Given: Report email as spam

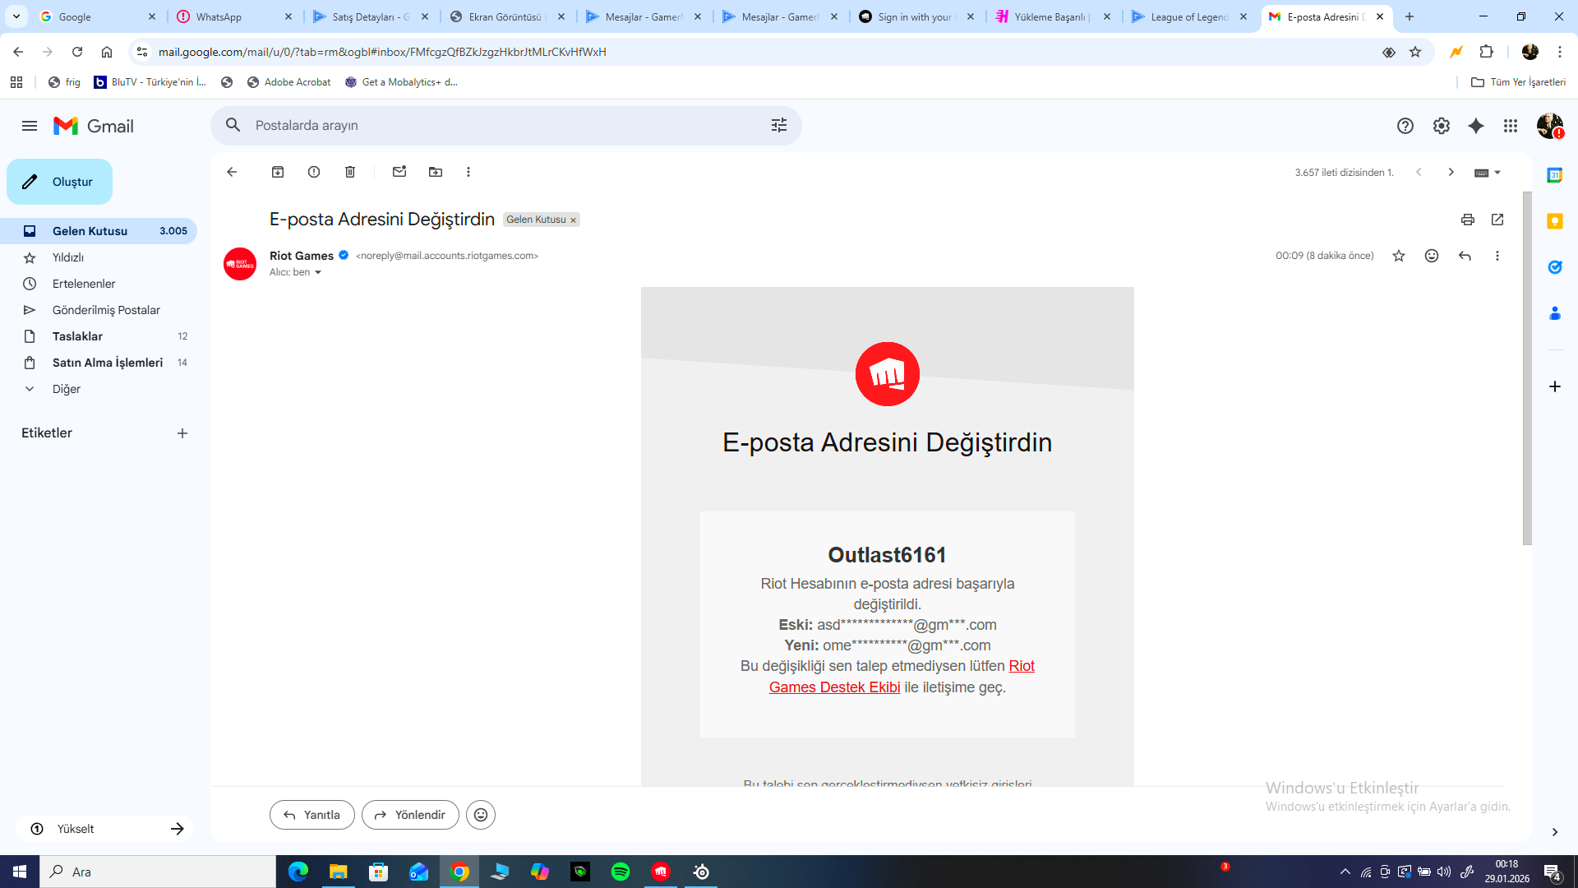Looking at the screenshot, I should pos(314,172).
